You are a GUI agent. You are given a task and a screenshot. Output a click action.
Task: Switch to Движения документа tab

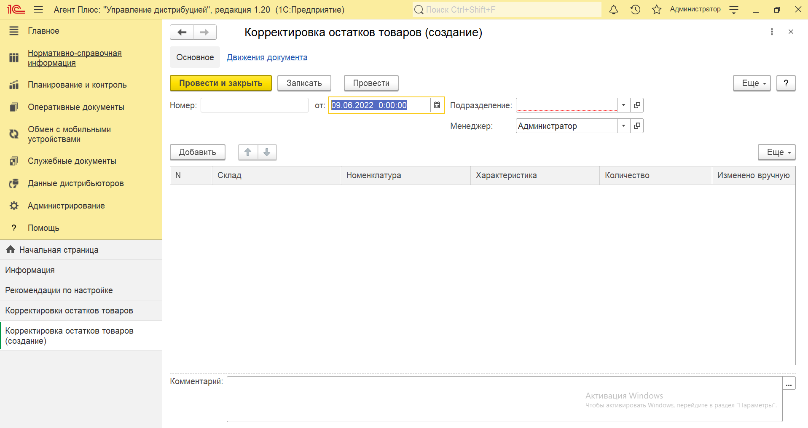pos(267,57)
